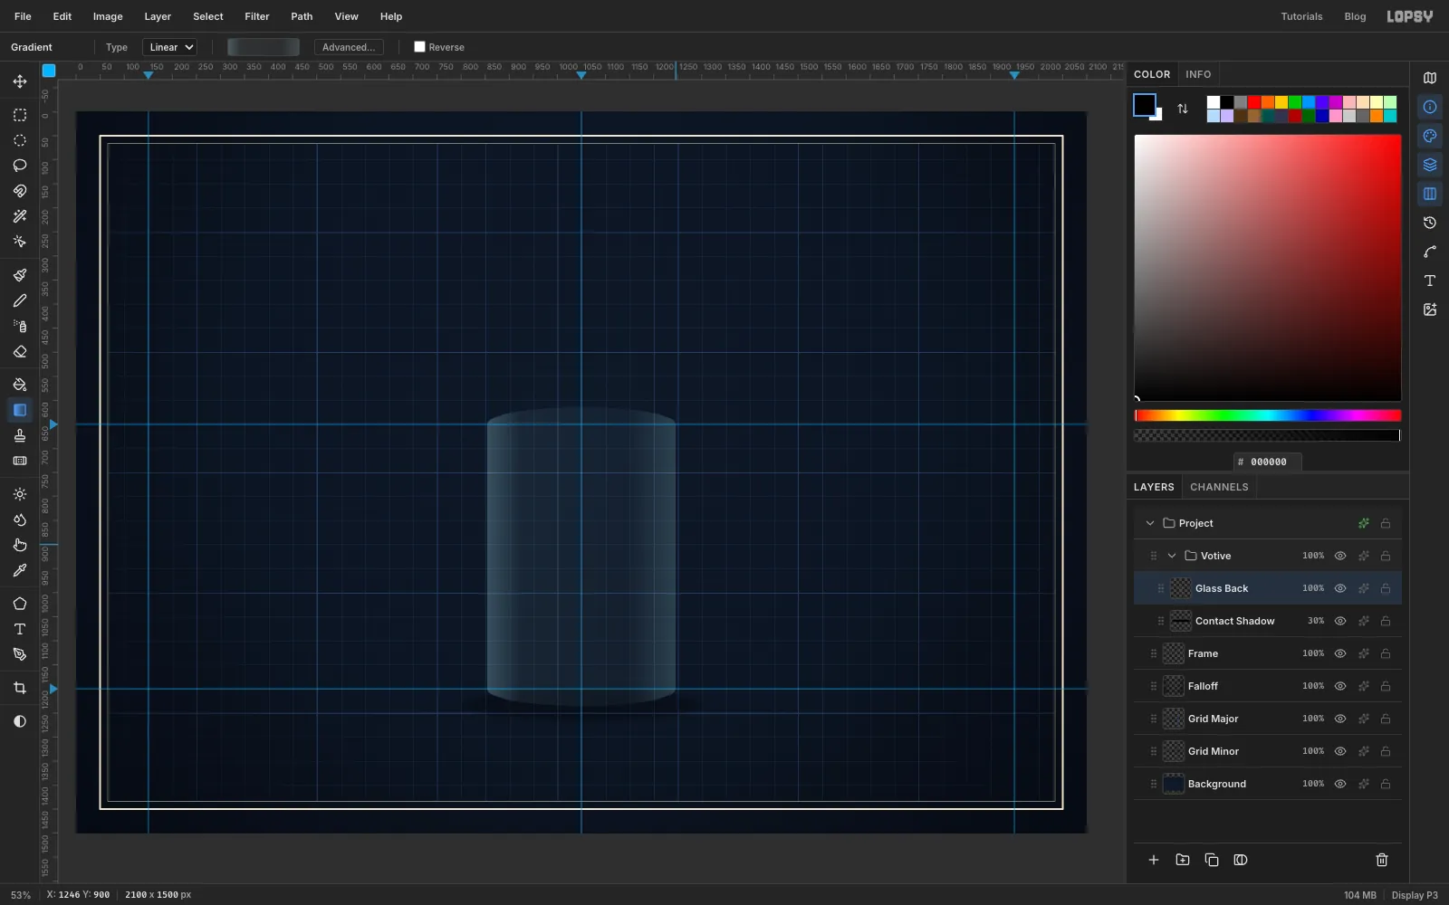
Task: Select the Paint Bucket tool
Action: 20,385
